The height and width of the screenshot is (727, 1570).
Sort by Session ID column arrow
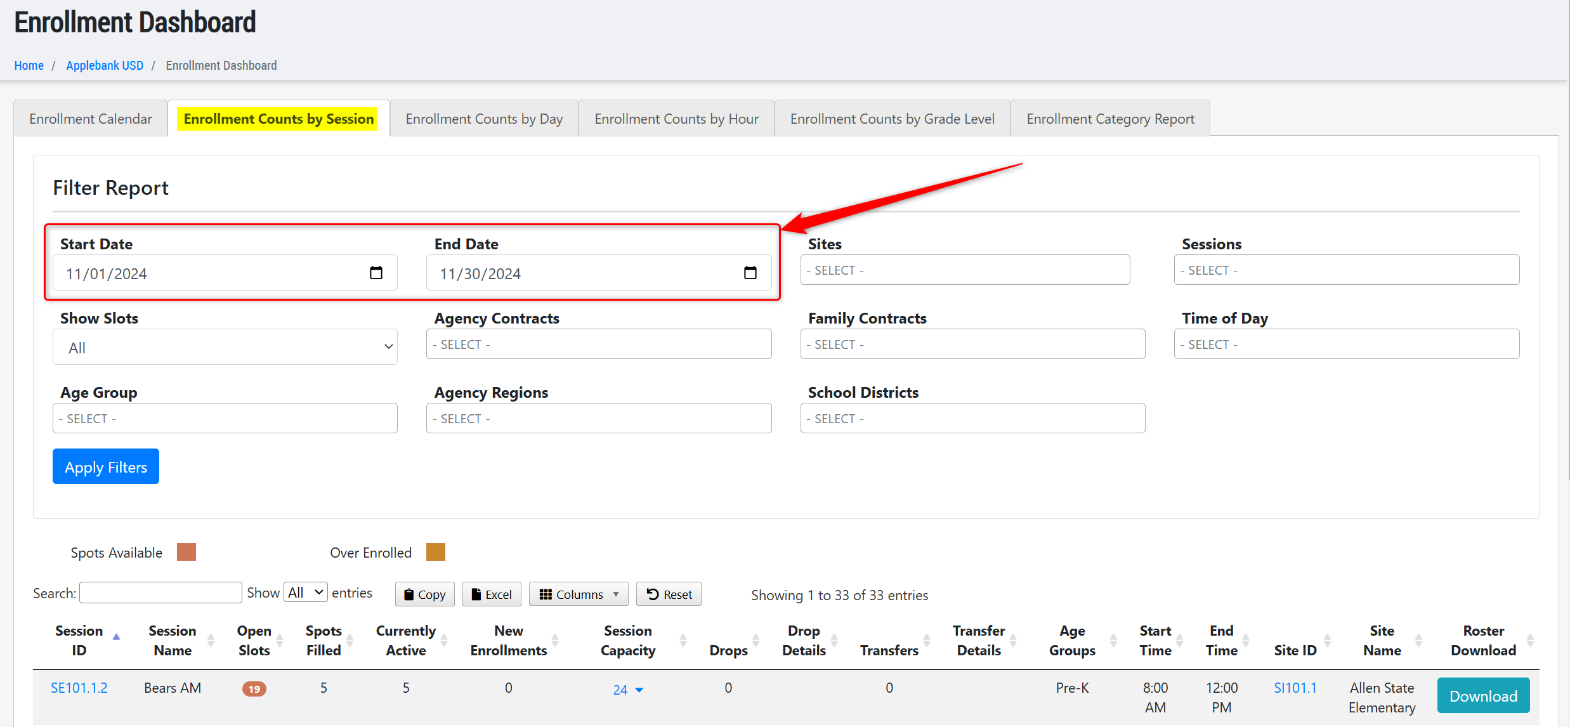[116, 636]
